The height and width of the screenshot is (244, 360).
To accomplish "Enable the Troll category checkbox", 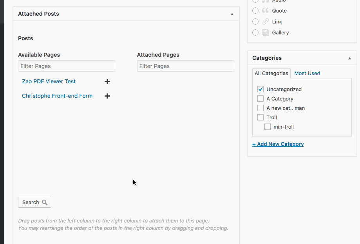I will (x=261, y=117).
